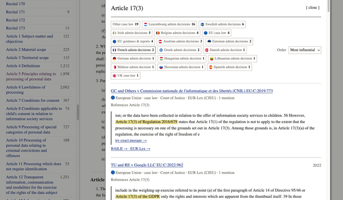
Task: Select Swedish admin decisions filter
Action: pos(222,25)
